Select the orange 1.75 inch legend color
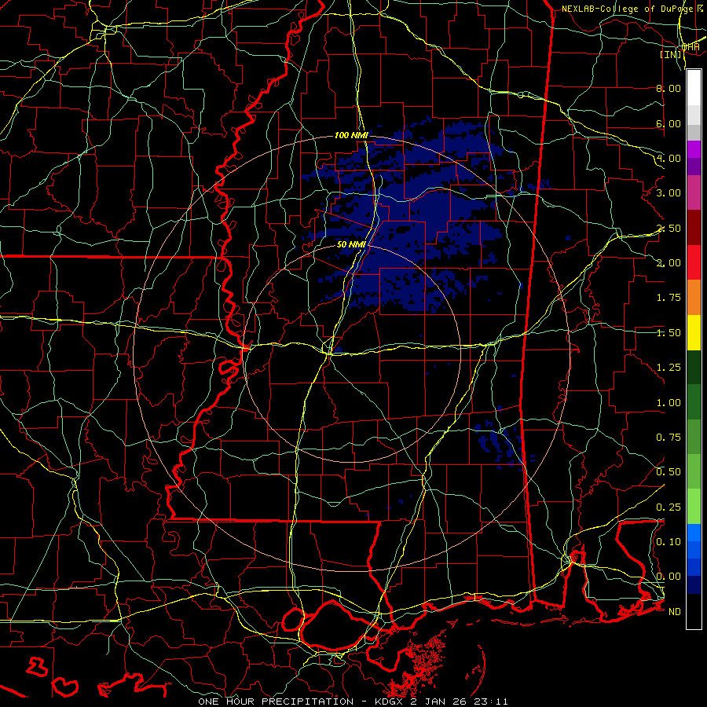 (x=694, y=298)
